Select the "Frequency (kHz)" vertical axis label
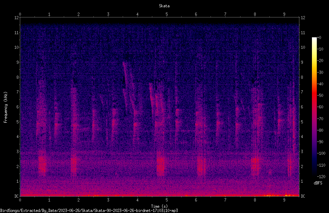Screen dimensions: 329x213 [x=6, y=107]
